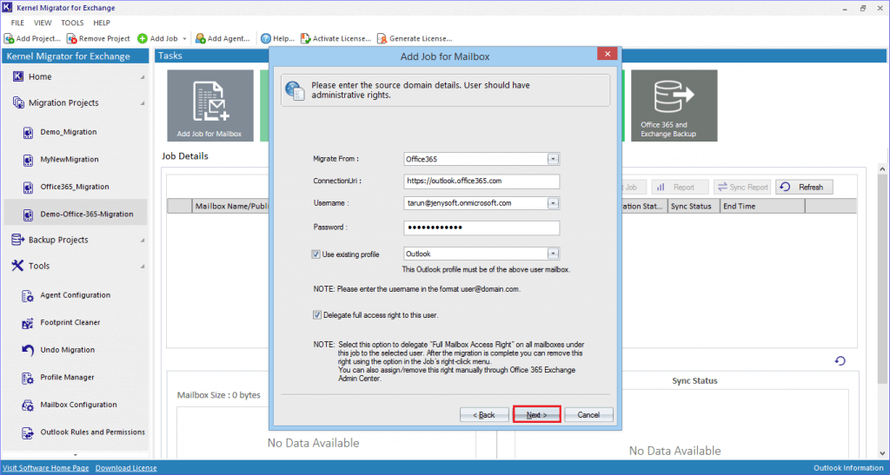Open the TOOLS menu
This screenshot has height=475, width=890.
pos(72,23)
